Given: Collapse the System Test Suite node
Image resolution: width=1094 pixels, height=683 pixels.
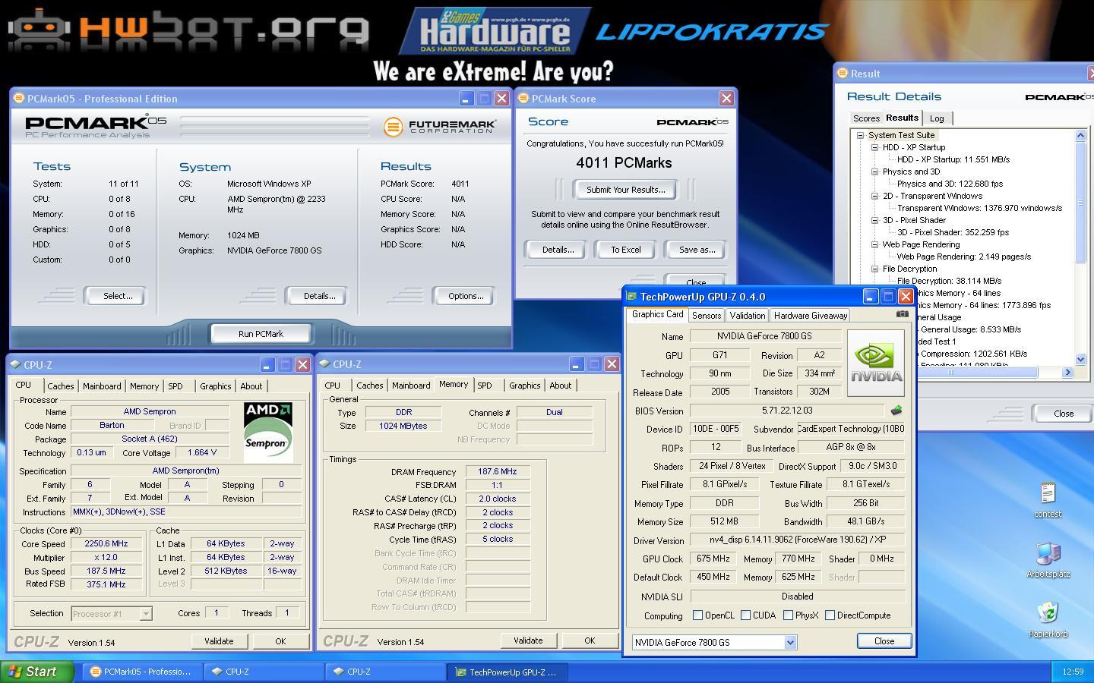Looking at the screenshot, I should point(860,135).
